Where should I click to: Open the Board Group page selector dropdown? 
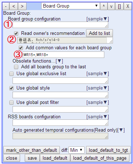[x=71, y=6]
